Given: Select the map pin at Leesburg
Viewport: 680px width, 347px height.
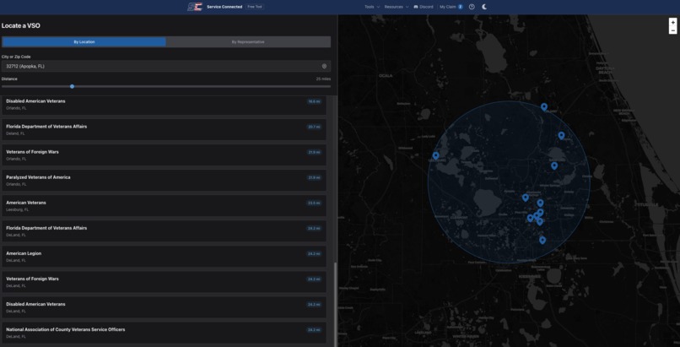Looking at the screenshot, I should click(x=436, y=155).
